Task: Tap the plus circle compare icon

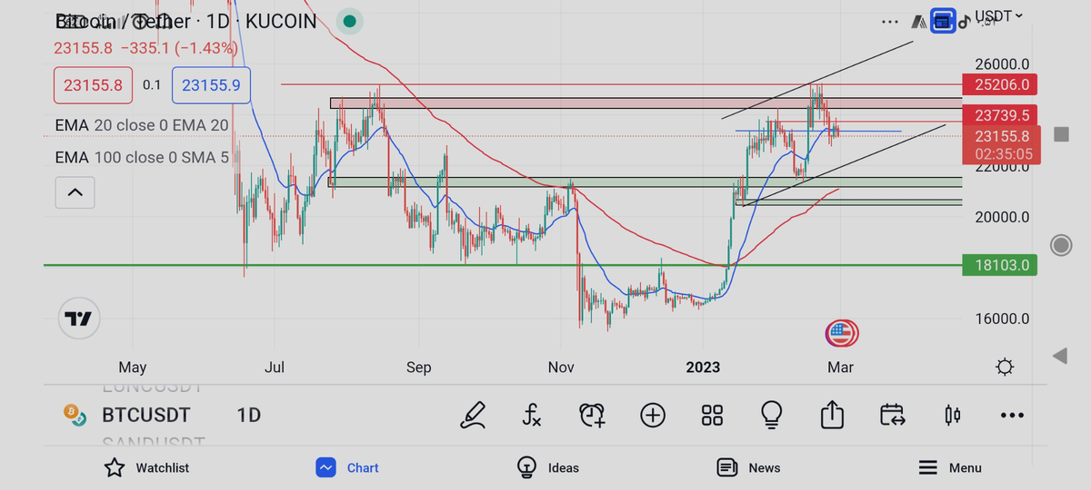Action: [x=653, y=416]
